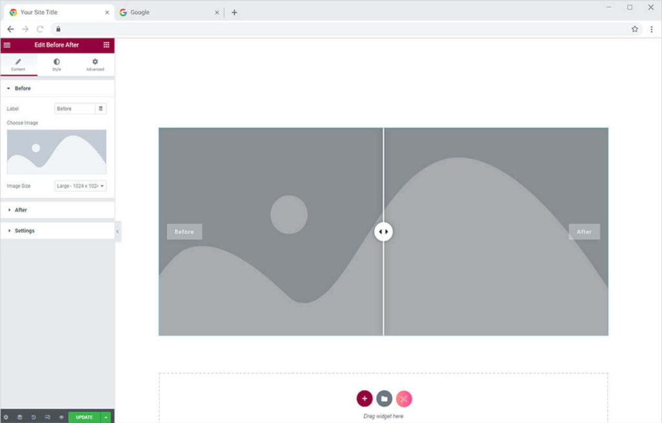Switch to the Style tab

[x=57, y=65]
